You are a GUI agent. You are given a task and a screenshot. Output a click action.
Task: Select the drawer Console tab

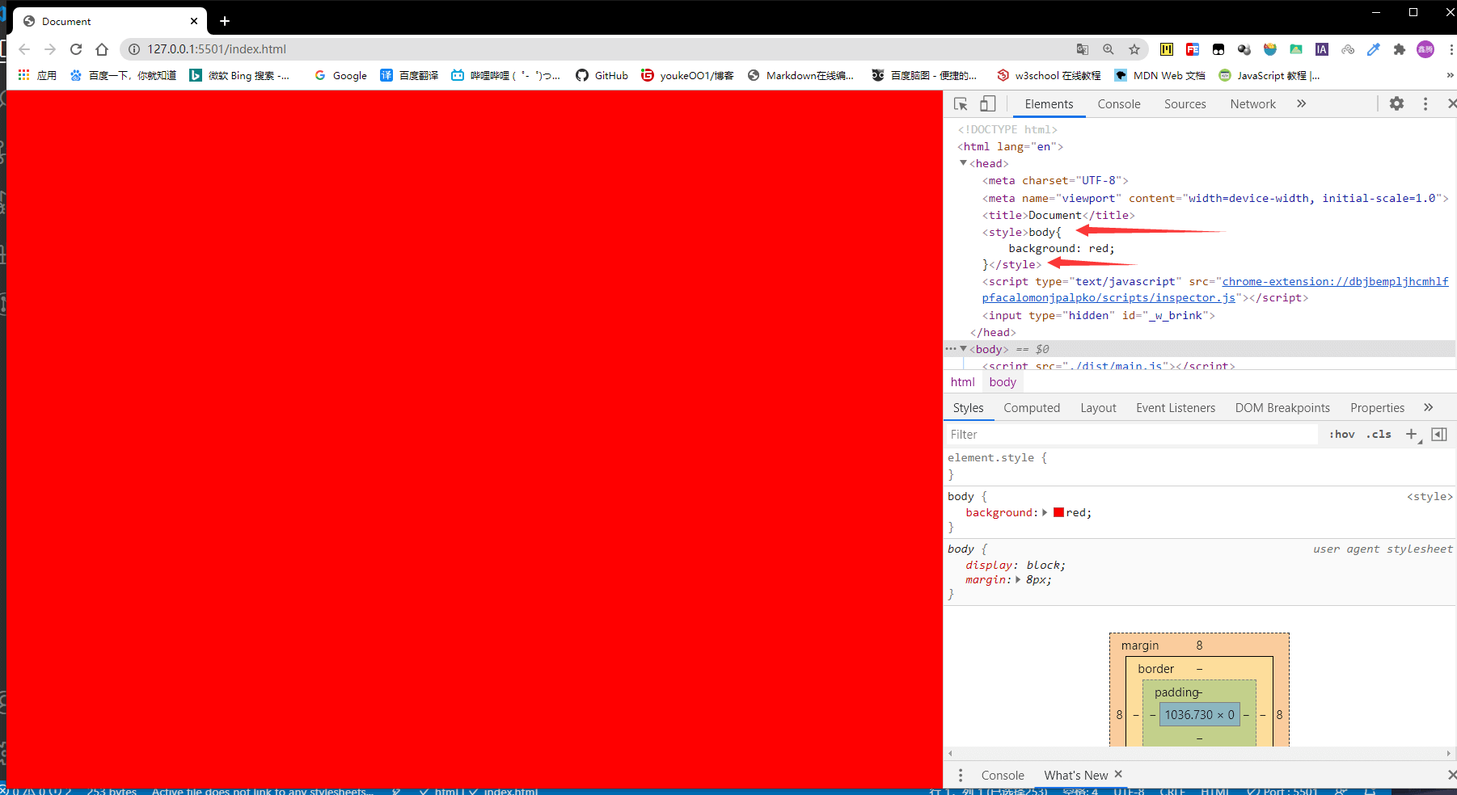1003,776
